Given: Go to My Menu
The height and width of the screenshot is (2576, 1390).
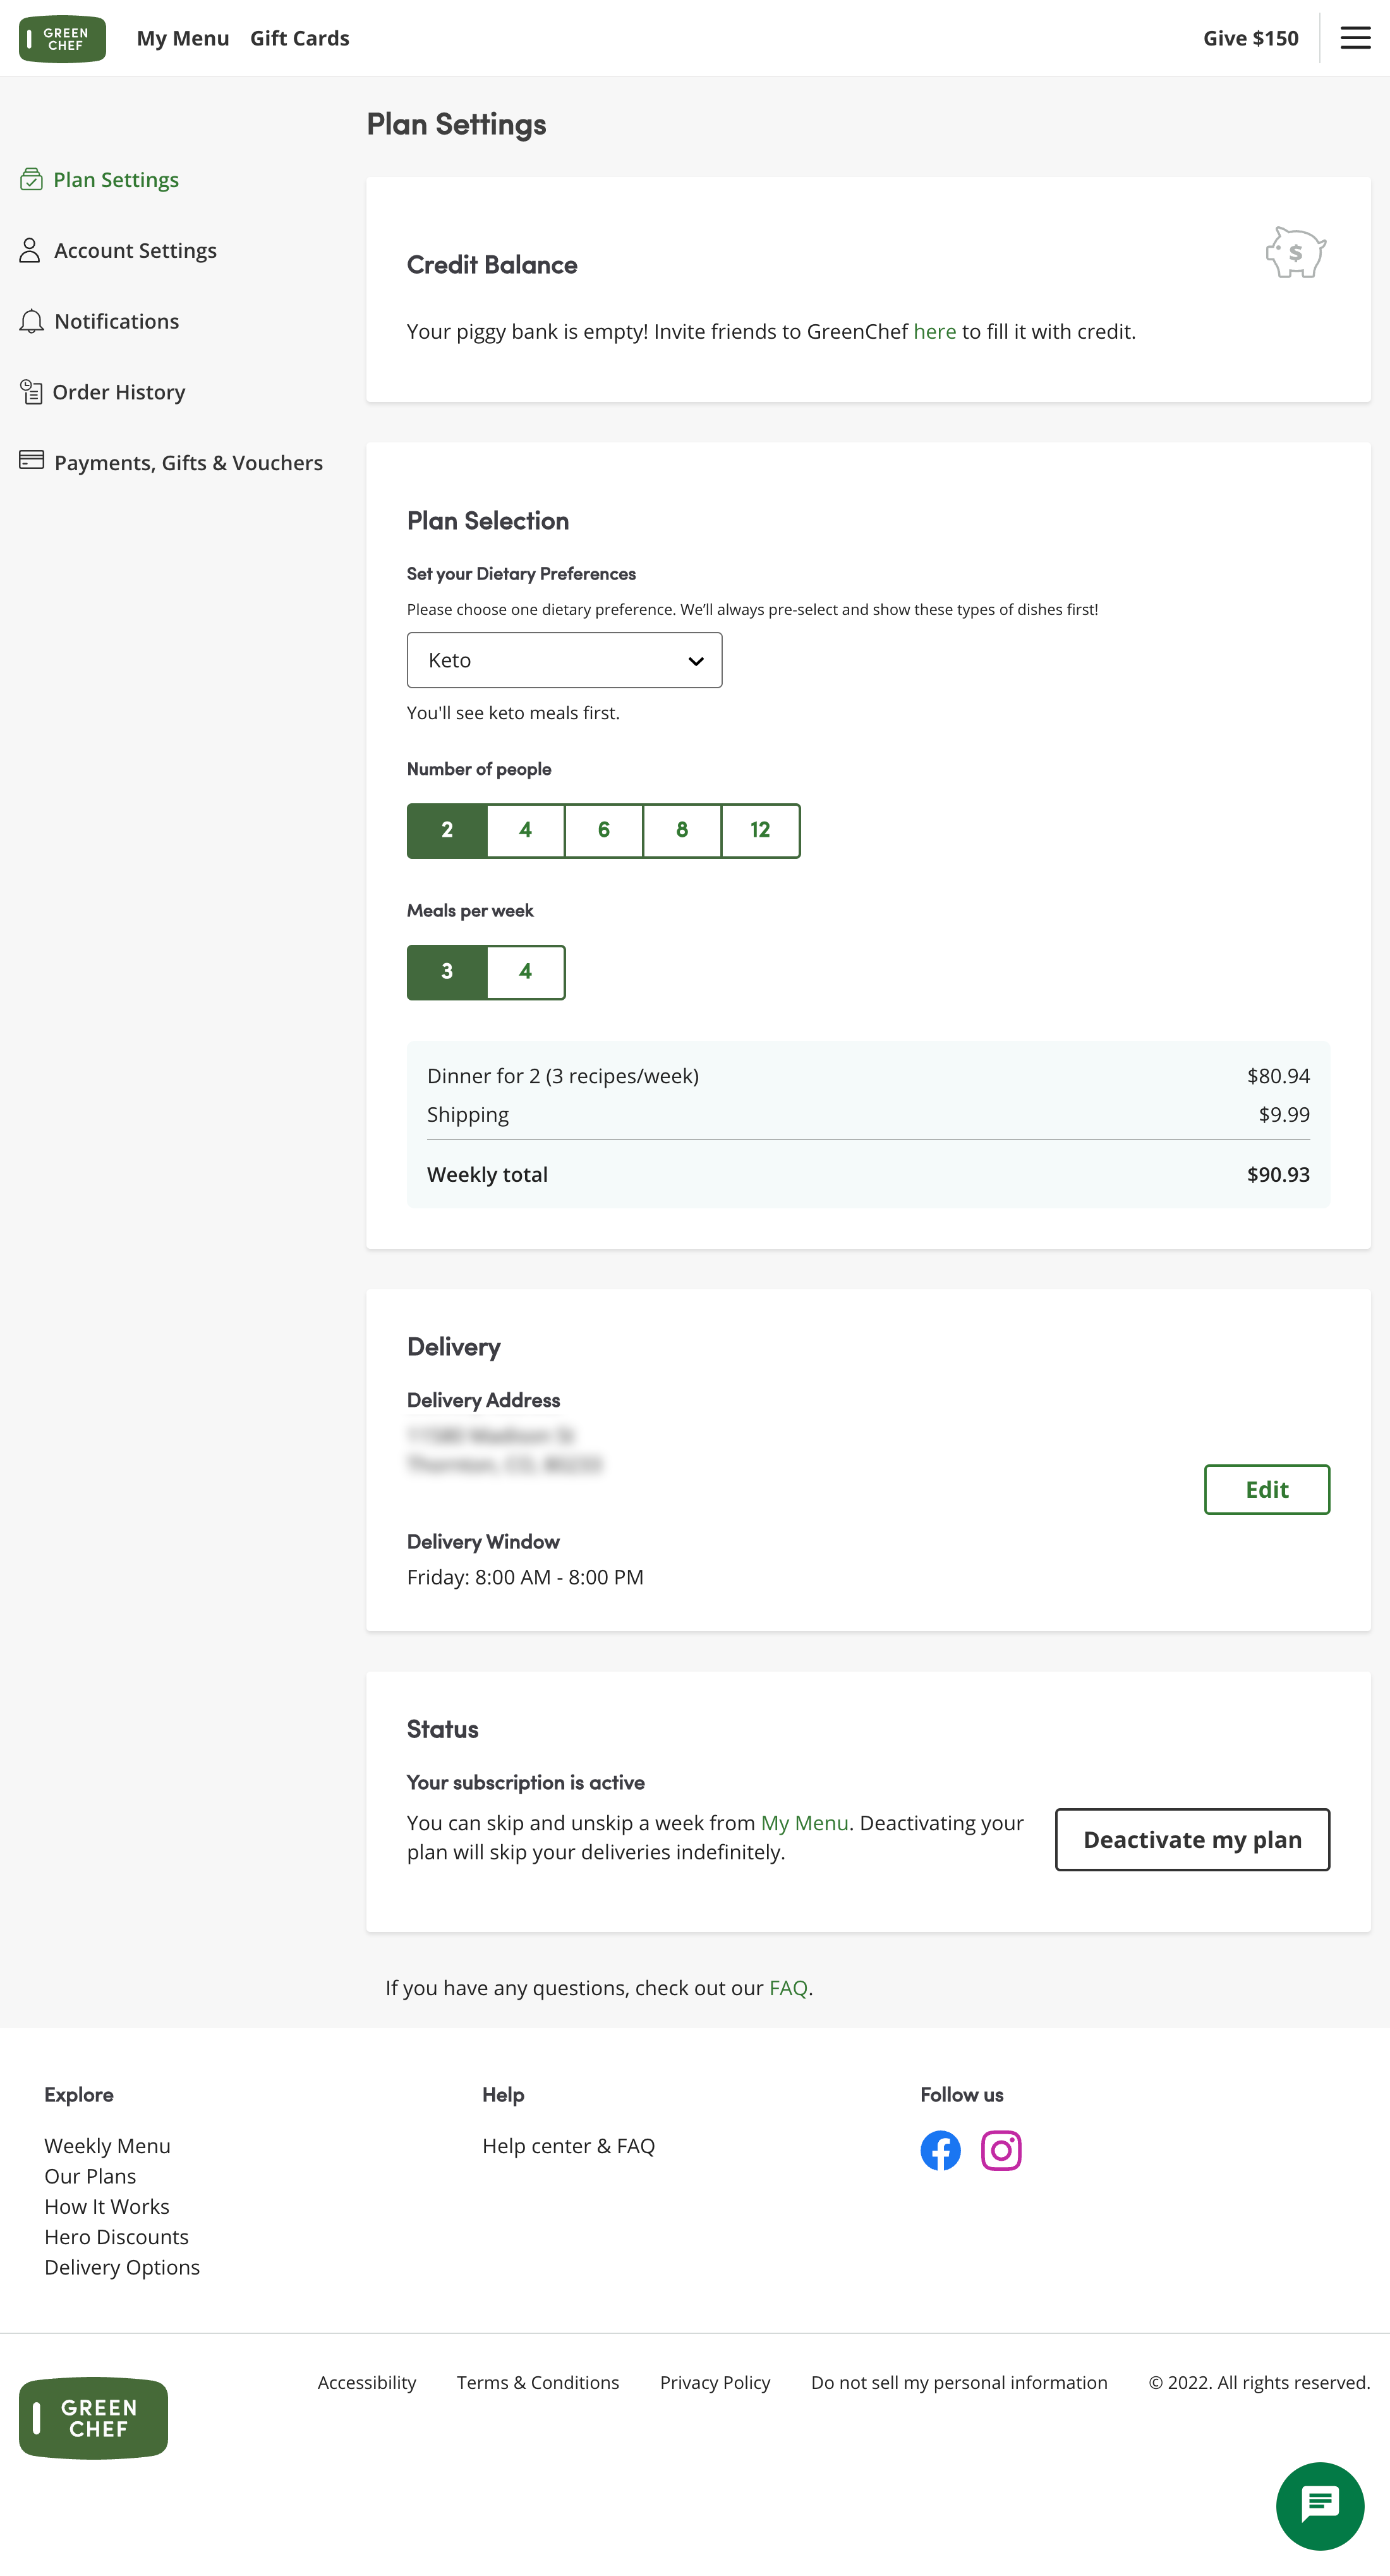Looking at the screenshot, I should pos(182,38).
